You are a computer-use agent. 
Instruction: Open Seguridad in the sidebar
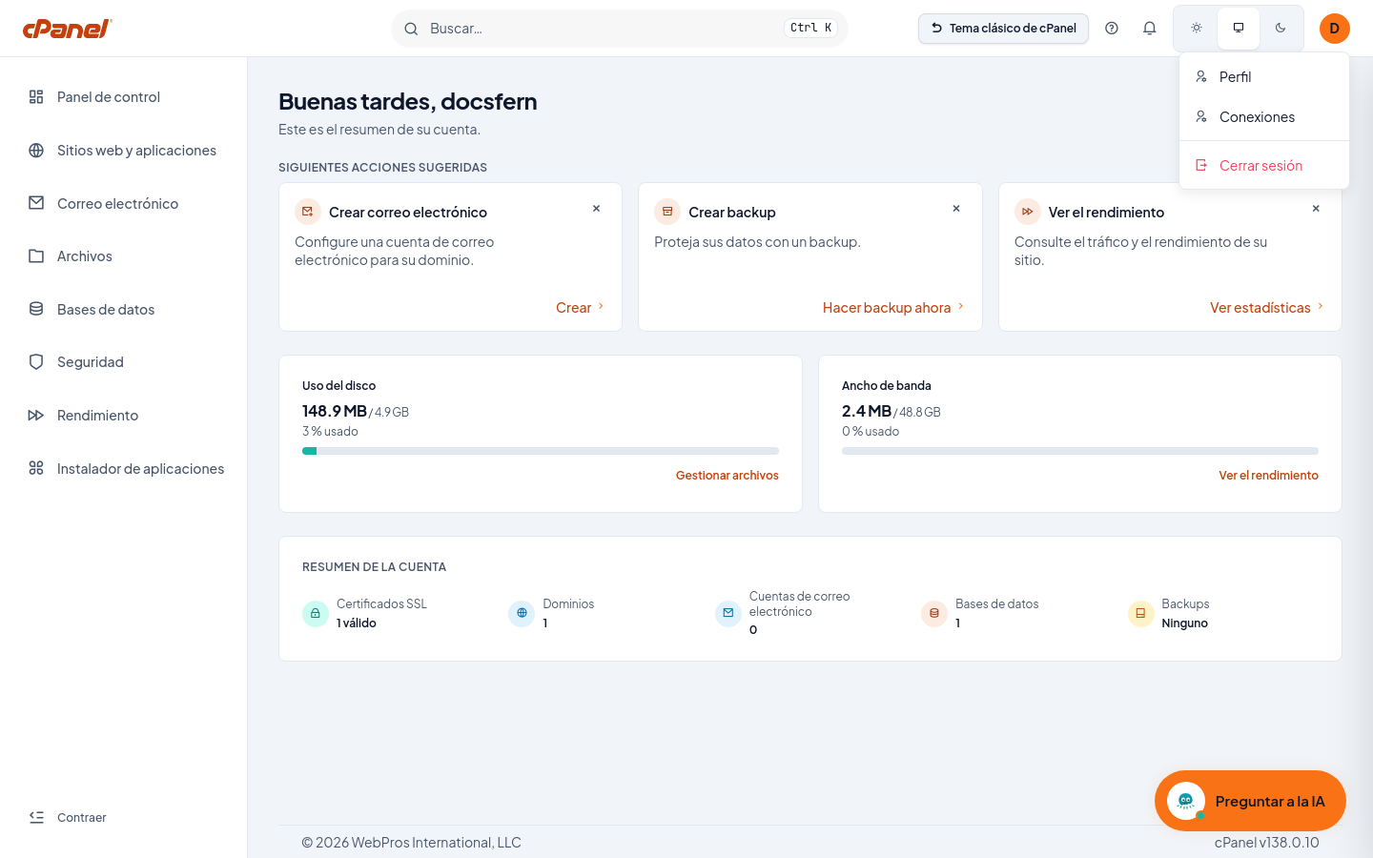[x=124, y=362]
